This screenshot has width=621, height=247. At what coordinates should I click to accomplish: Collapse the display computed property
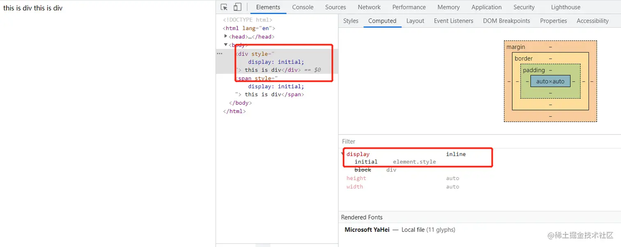coord(343,154)
